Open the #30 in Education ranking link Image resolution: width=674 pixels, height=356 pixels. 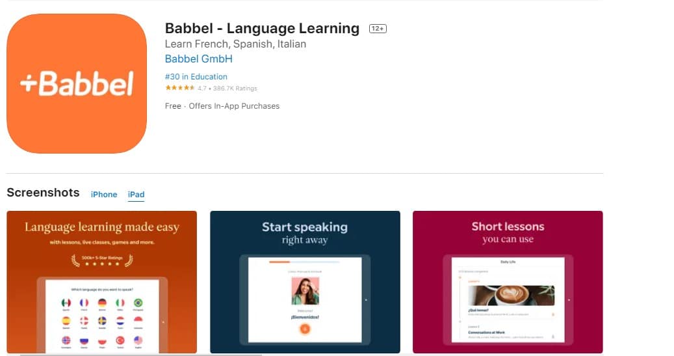pos(196,77)
